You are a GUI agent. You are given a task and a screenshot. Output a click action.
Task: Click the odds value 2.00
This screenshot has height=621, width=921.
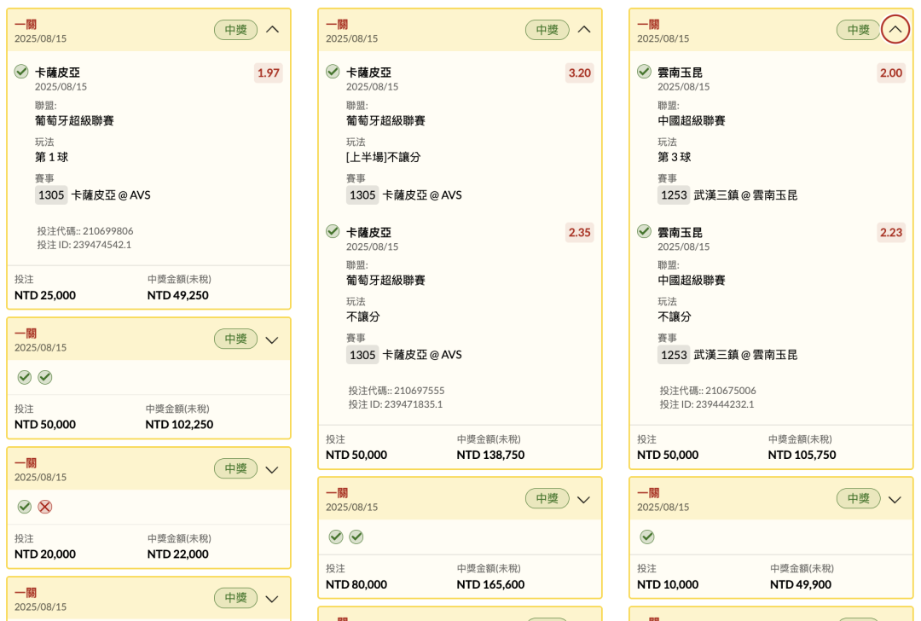pos(891,73)
